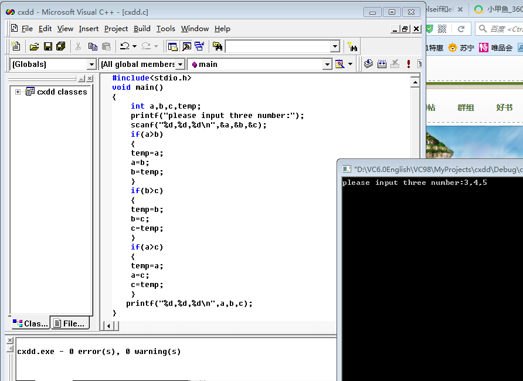
Task: Open the Edit menu
Action: 45,29
